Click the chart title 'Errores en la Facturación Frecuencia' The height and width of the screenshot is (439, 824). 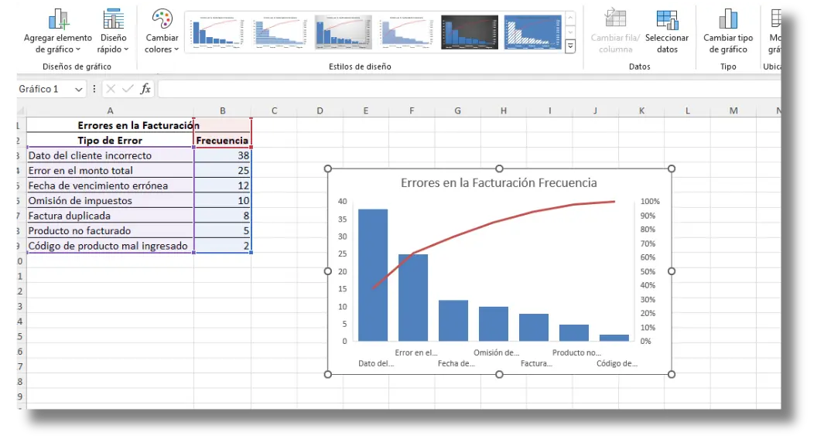pyautogui.click(x=499, y=182)
